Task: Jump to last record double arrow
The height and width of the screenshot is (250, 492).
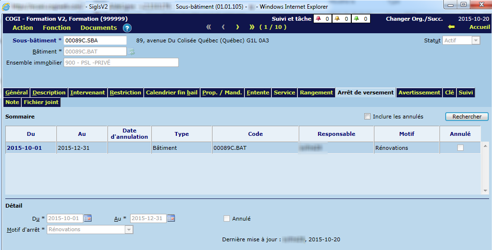Action: click(x=252, y=27)
